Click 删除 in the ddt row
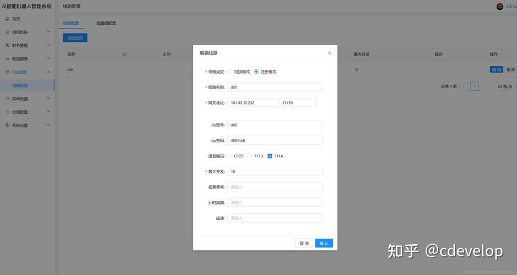The image size is (517, 275). pyautogui.click(x=511, y=69)
